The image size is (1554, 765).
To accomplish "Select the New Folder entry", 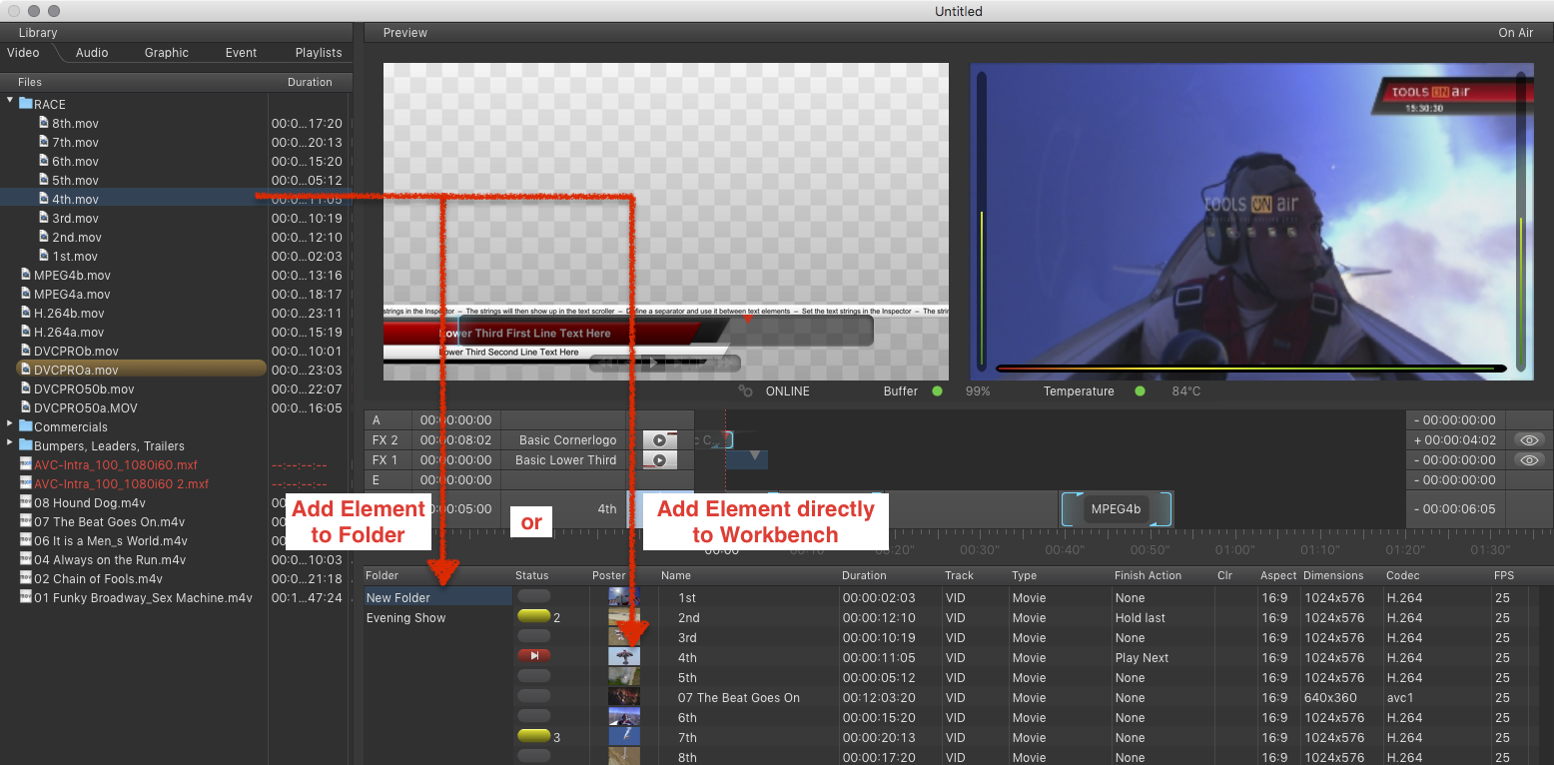I will pos(437,597).
